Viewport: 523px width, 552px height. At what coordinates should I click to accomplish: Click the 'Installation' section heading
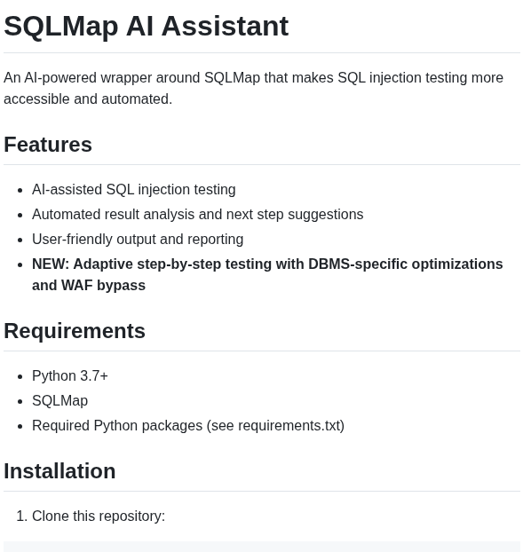[59, 471]
